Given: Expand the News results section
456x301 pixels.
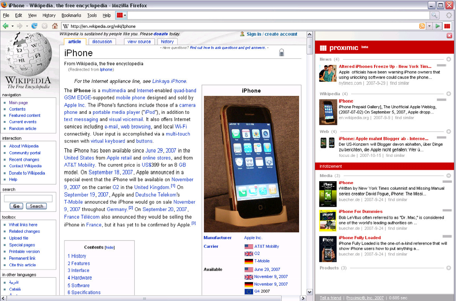Looking at the screenshot, I should coord(449,59).
